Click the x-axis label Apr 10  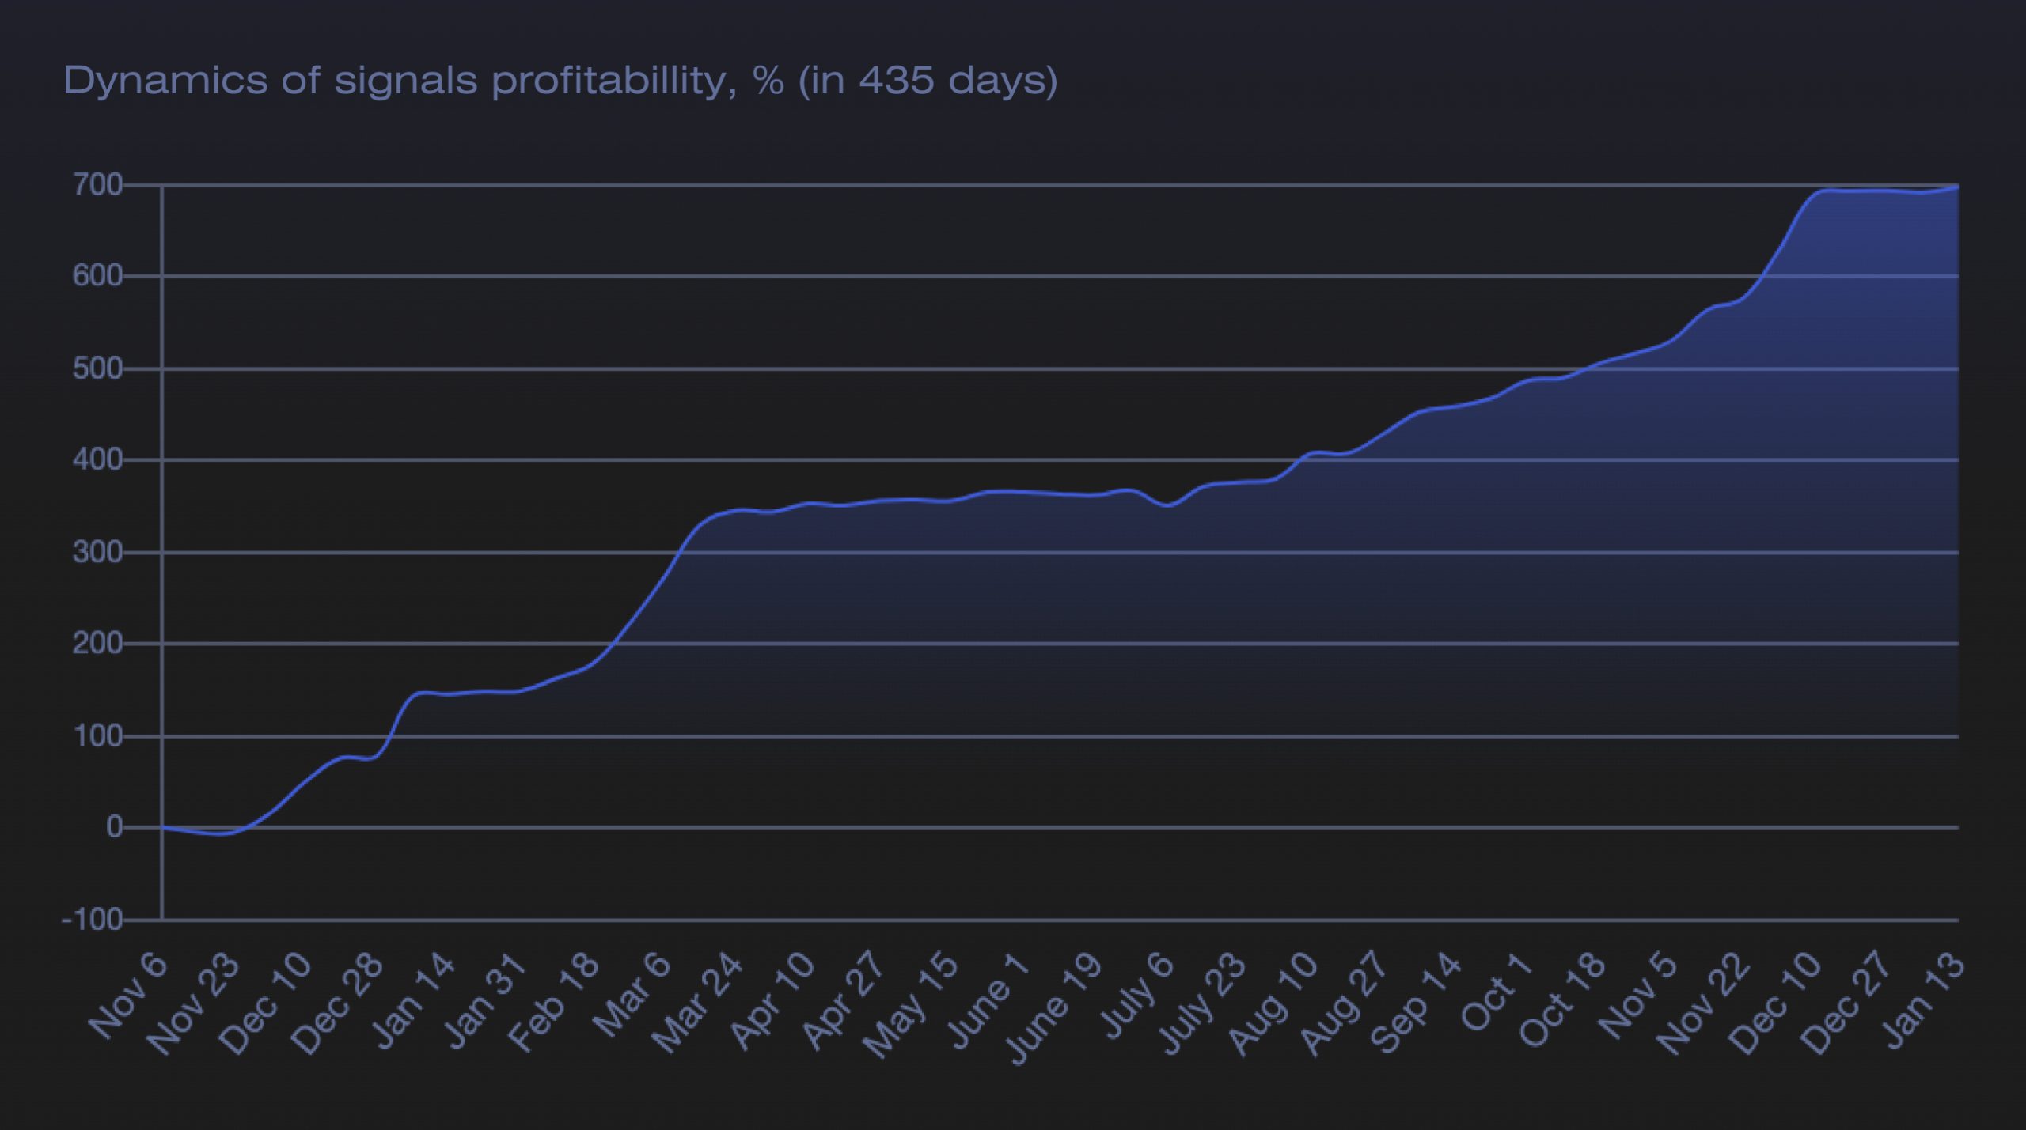pyautogui.click(x=772, y=1000)
